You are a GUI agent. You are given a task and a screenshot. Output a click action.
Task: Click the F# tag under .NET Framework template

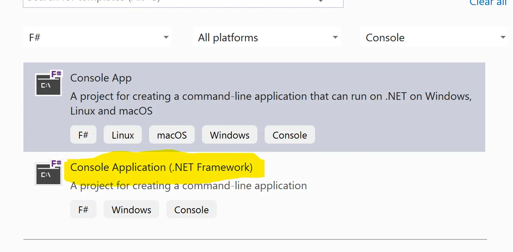[x=83, y=210]
